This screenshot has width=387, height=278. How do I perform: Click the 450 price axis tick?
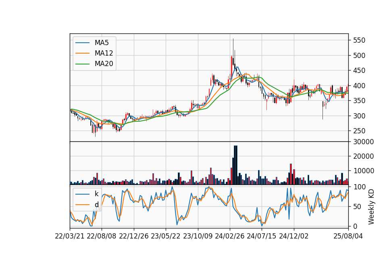pyautogui.click(x=359, y=71)
